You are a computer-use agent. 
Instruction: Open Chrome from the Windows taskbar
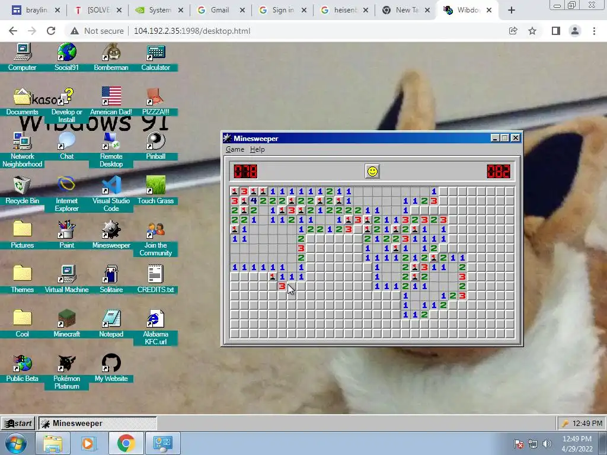tap(126, 443)
